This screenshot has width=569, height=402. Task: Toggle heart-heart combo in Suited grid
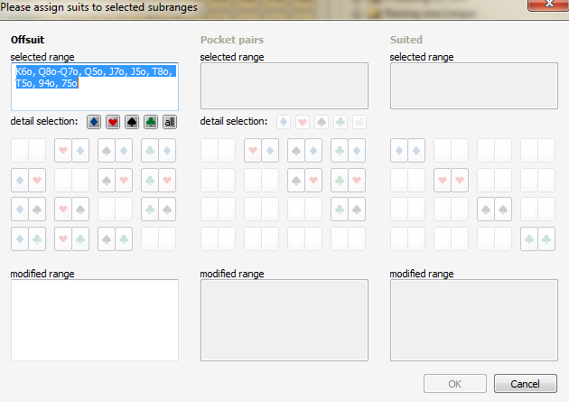pyautogui.click(x=451, y=180)
